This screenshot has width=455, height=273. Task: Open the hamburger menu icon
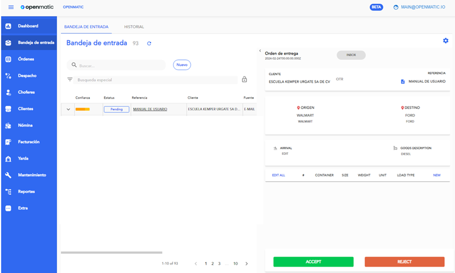11,7
